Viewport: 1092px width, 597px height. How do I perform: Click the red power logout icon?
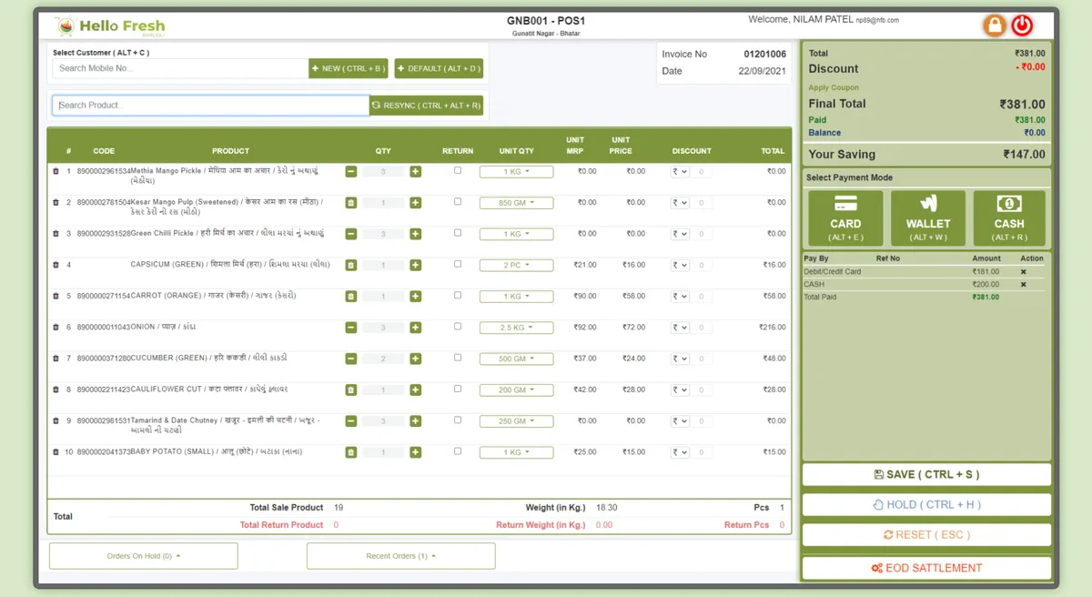1022,25
